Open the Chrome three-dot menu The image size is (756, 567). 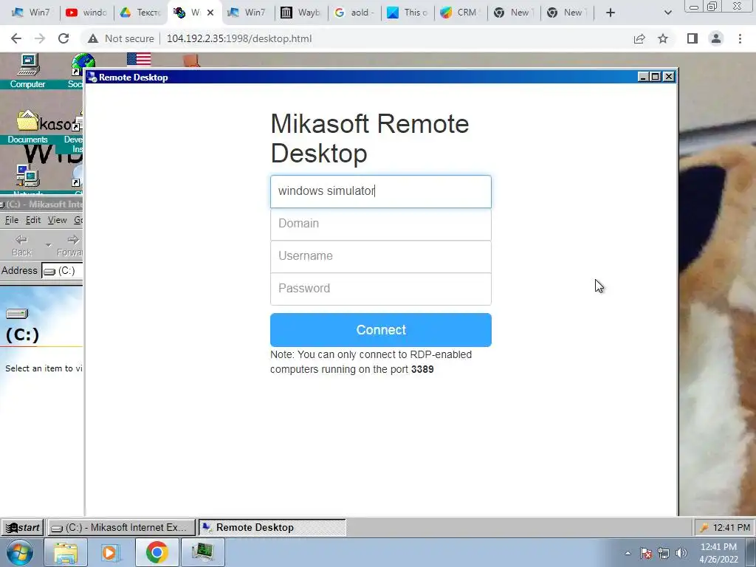740,38
